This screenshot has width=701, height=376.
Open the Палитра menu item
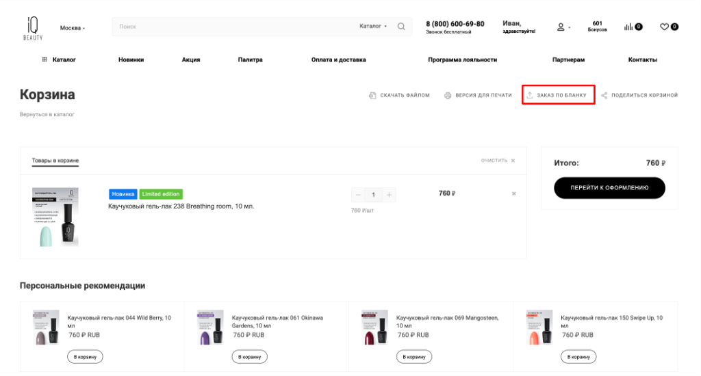click(251, 59)
